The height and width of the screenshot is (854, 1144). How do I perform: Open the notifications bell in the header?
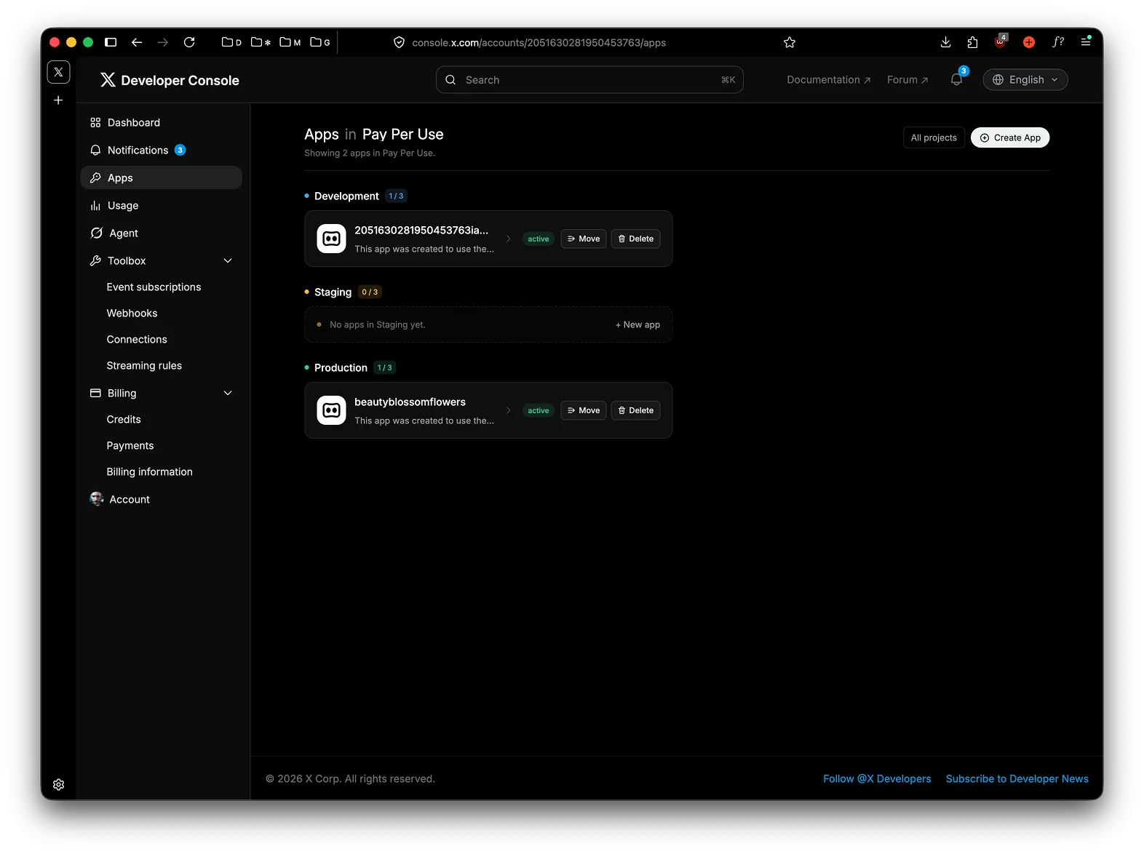[957, 79]
